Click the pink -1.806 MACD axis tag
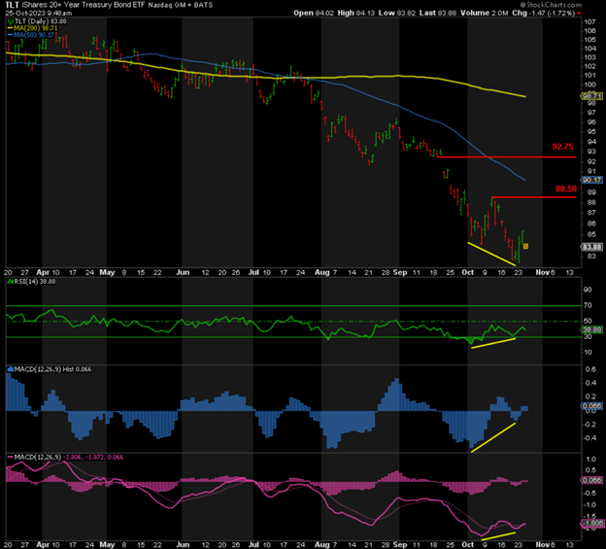 [592, 524]
